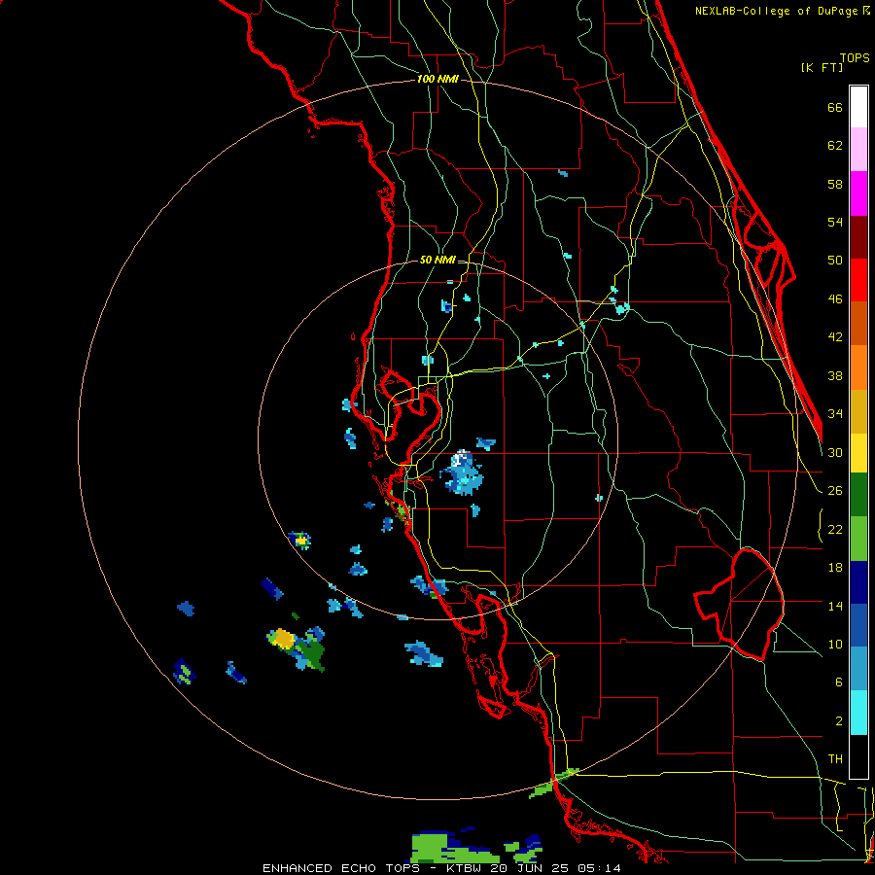The image size is (875, 875).
Task: Click the light pink legend segment
Action: click(858, 149)
